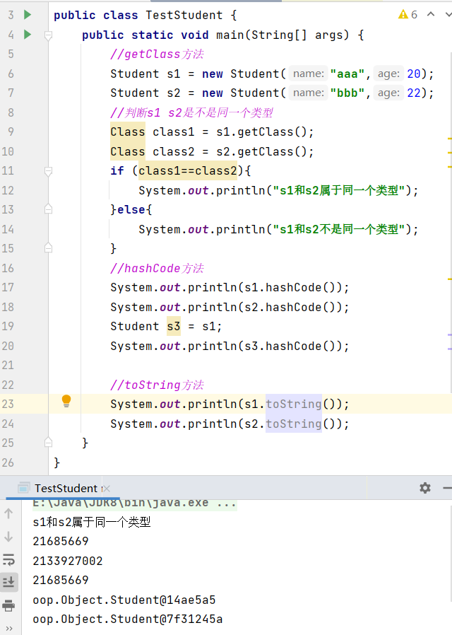Click line number 21 in the gutter
Image resolution: width=452 pixels, height=635 pixels.
8,366
